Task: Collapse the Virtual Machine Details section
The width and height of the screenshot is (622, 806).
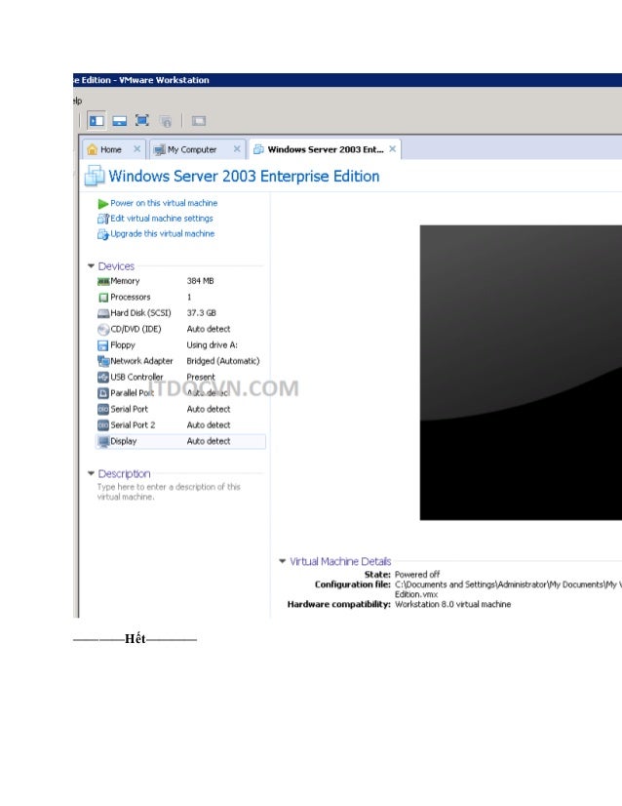Action: point(282,561)
